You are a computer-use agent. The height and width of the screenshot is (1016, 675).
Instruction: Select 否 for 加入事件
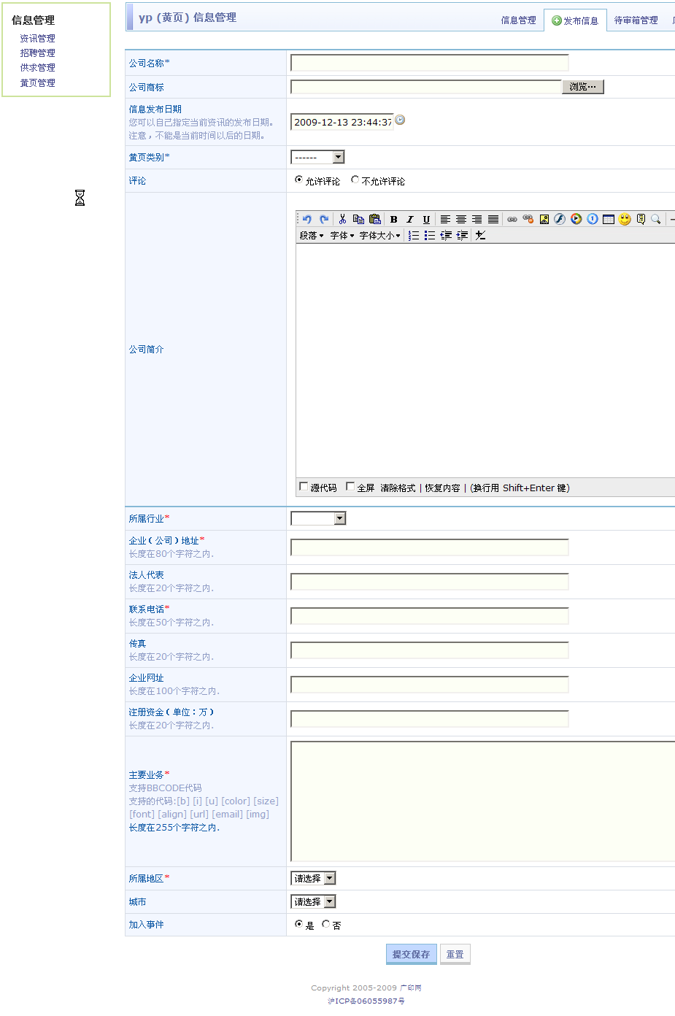pos(326,924)
